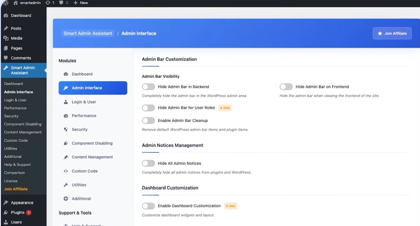Image resolution: width=420 pixels, height=226 pixels.
Task: Click the WordPress logo icon
Action: pos(5,3)
